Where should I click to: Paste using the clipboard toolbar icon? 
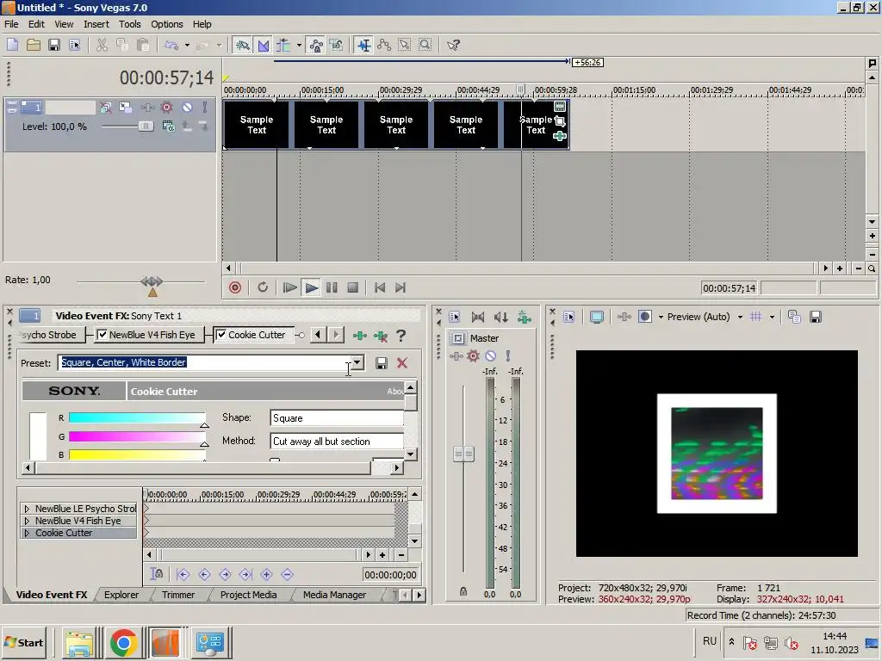143,45
